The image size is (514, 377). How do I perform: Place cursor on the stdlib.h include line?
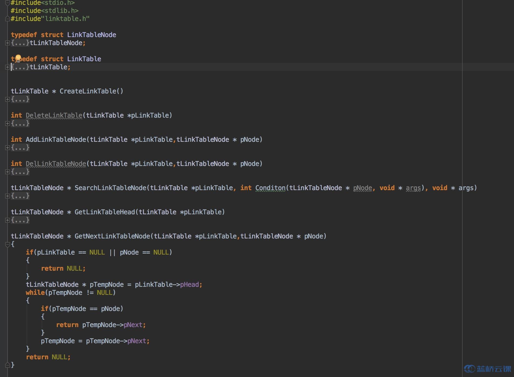pyautogui.click(x=44, y=11)
